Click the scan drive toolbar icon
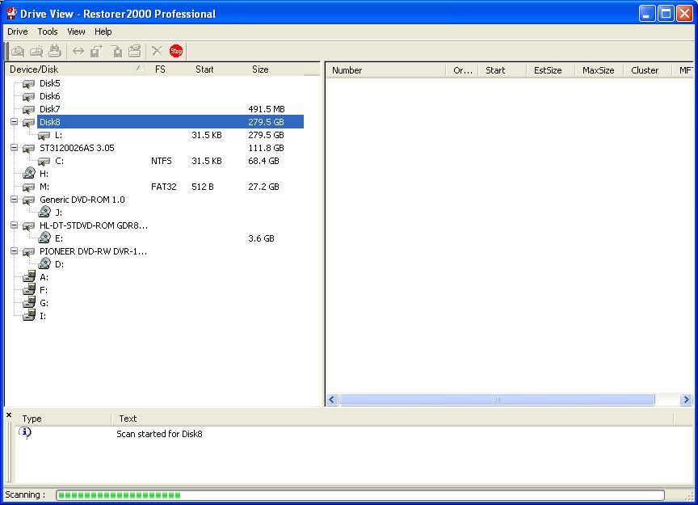 point(36,51)
